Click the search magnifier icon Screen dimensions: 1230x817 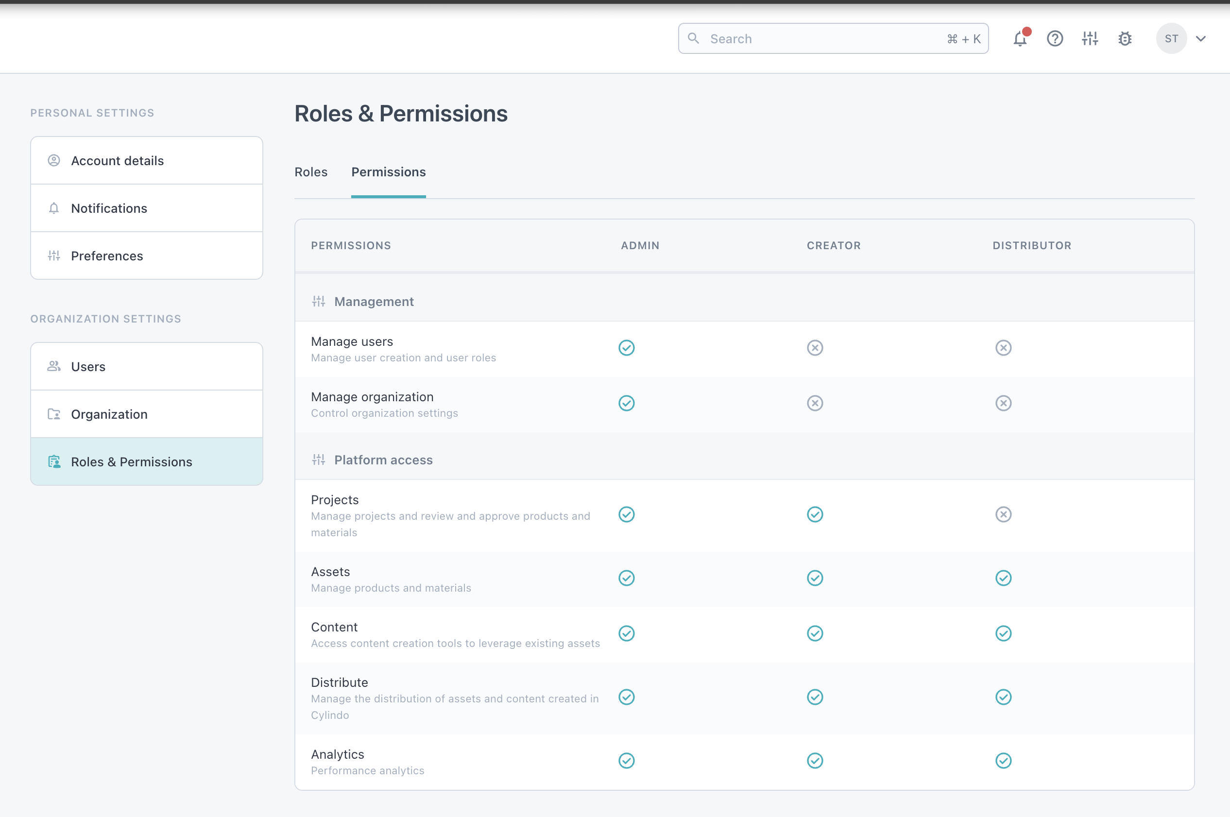pos(693,38)
